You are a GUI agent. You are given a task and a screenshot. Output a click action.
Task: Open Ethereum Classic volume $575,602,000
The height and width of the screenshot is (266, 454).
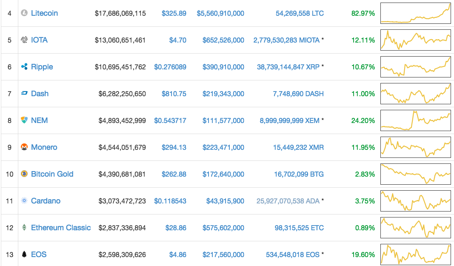point(223,228)
